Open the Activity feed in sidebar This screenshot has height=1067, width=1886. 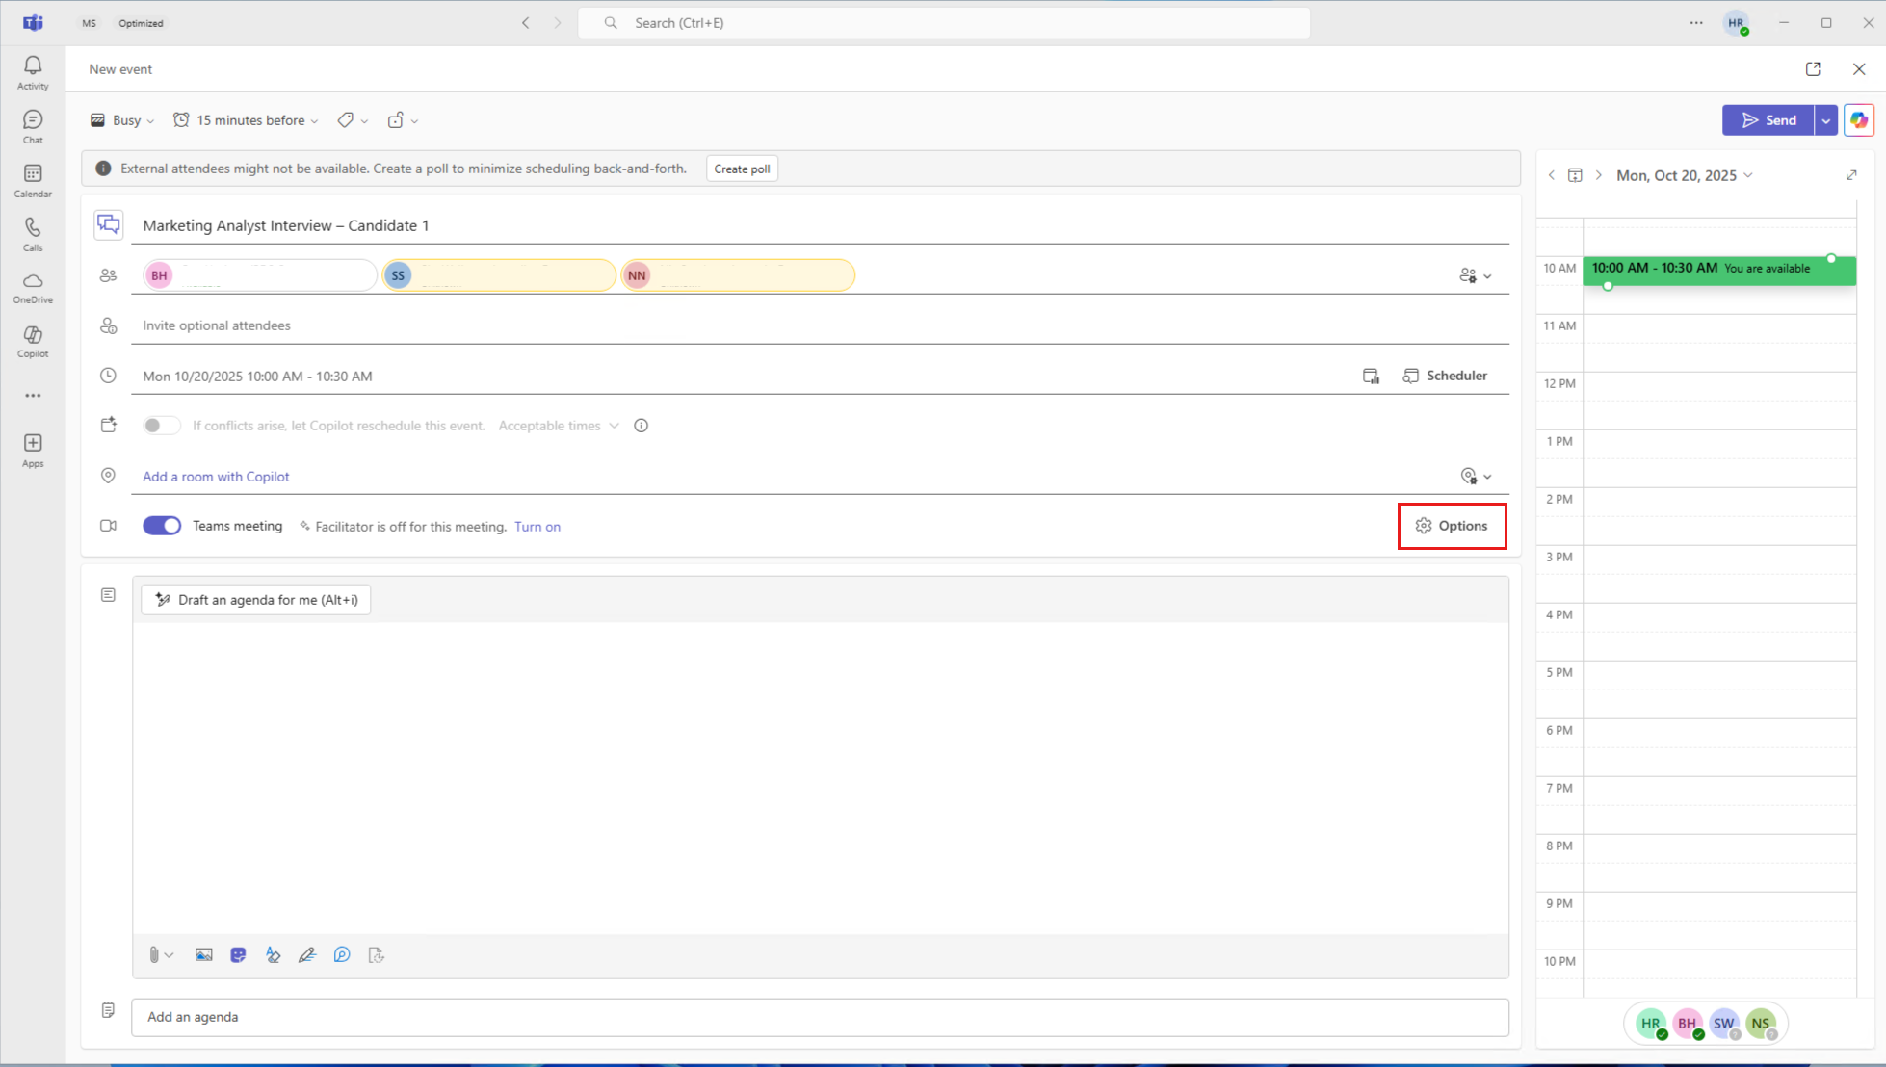pyautogui.click(x=33, y=72)
